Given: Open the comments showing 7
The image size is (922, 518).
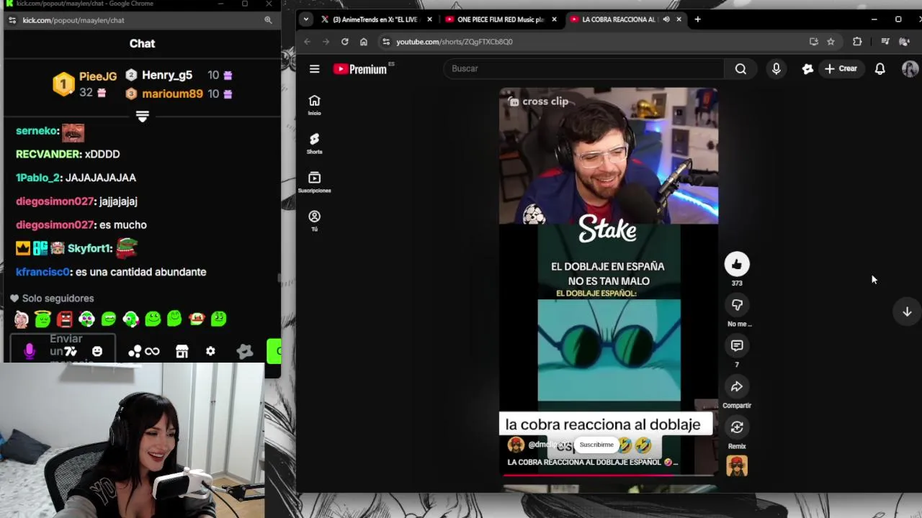Looking at the screenshot, I should pyautogui.click(x=736, y=346).
